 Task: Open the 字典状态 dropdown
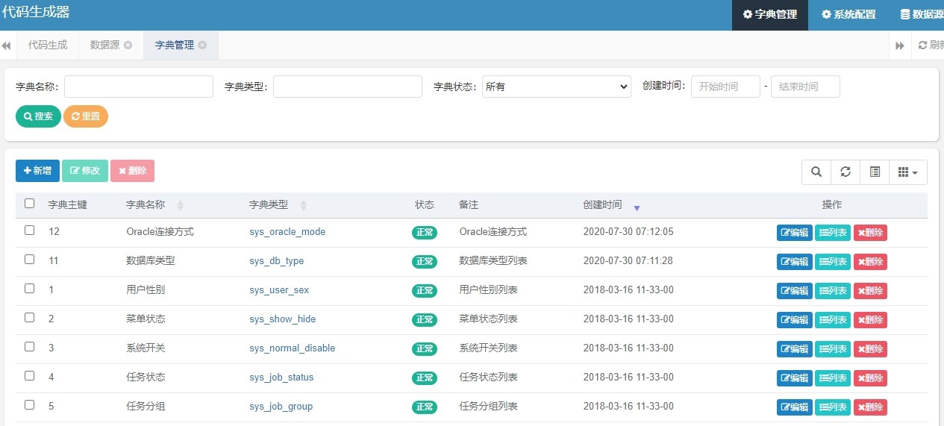coord(557,87)
